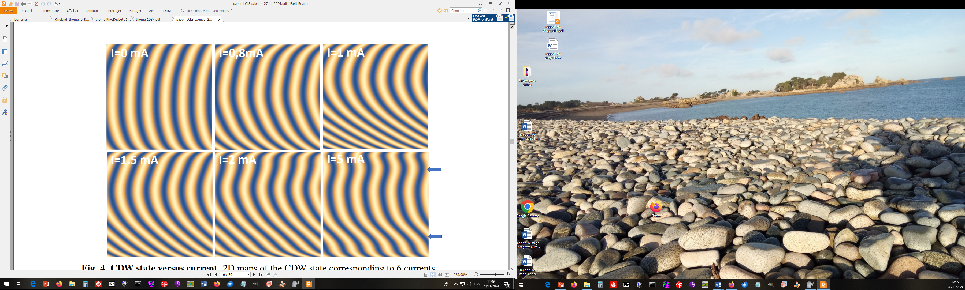Open the attachments paperclip panel
This screenshot has width=965, height=290.
(x=5, y=88)
